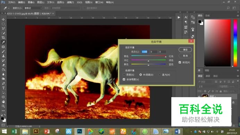Open the File menu
Screen dimensions: 240x135
(x=12, y=2)
